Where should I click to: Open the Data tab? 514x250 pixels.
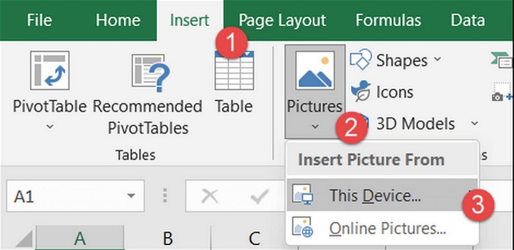(x=468, y=20)
